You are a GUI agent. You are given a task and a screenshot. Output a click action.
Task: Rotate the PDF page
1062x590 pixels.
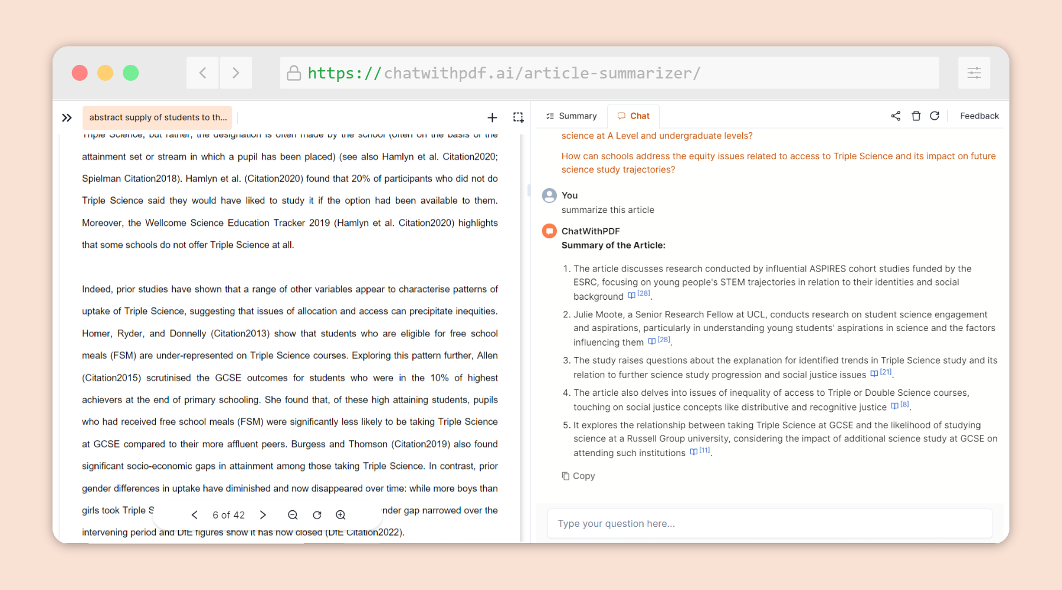(x=317, y=514)
